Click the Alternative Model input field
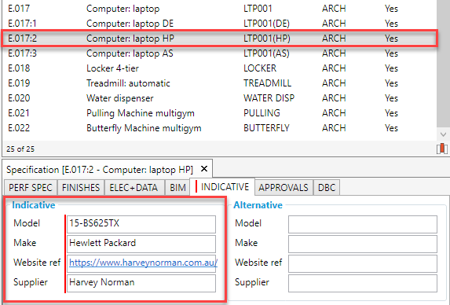Screen dimensions: 450x305 [363, 224]
